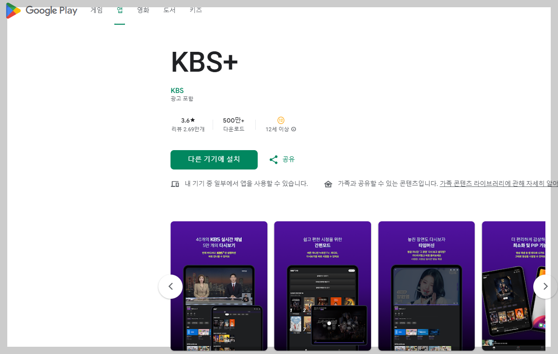
Task: Click the Google Play logo
Action: pyautogui.click(x=42, y=10)
